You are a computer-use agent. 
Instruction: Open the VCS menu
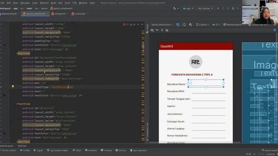click(x=75, y=3)
